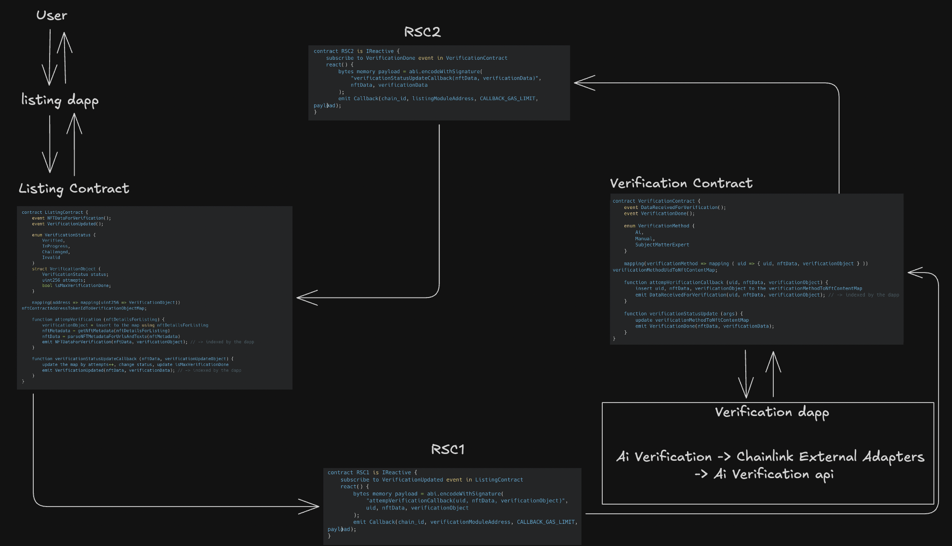Click the "SubjectMatterExpert" enum value
Image resolution: width=952 pixels, height=546 pixels.
(662, 245)
